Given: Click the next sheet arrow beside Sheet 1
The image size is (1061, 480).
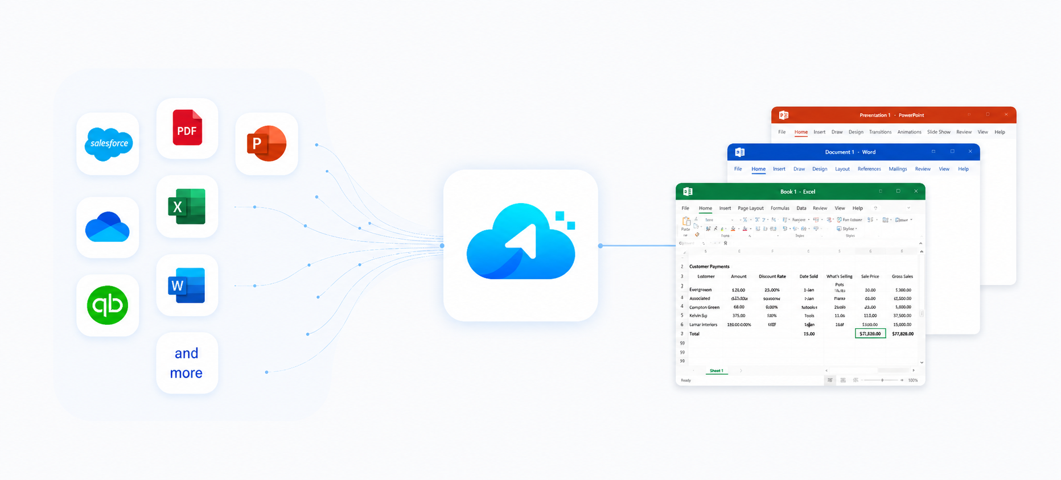Looking at the screenshot, I should tap(741, 371).
